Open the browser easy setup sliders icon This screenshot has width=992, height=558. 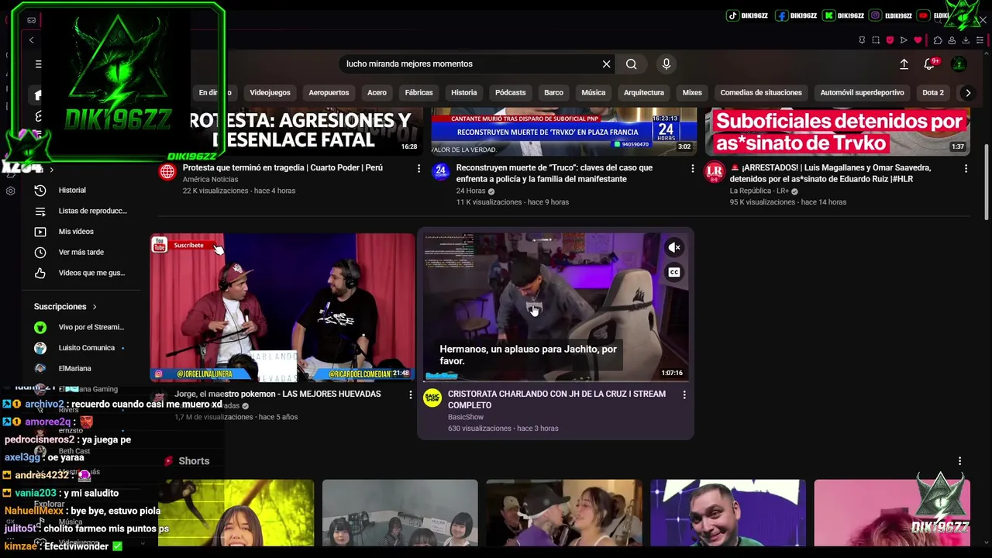click(x=981, y=40)
